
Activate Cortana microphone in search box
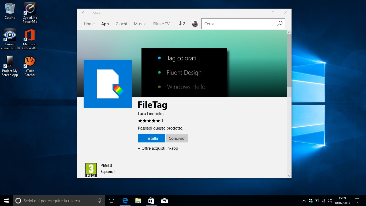coord(99,201)
